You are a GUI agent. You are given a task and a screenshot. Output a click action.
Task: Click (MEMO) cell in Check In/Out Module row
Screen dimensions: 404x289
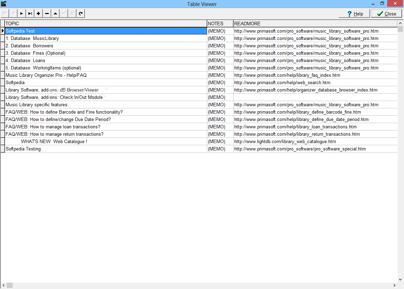(x=220, y=98)
